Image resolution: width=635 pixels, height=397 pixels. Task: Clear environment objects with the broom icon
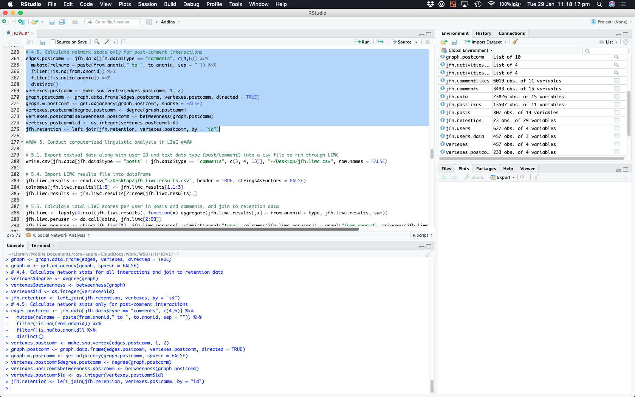click(x=515, y=42)
